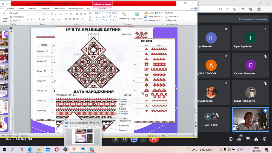
Task: Toggle the Meet camera button
Action: click(x=124, y=139)
